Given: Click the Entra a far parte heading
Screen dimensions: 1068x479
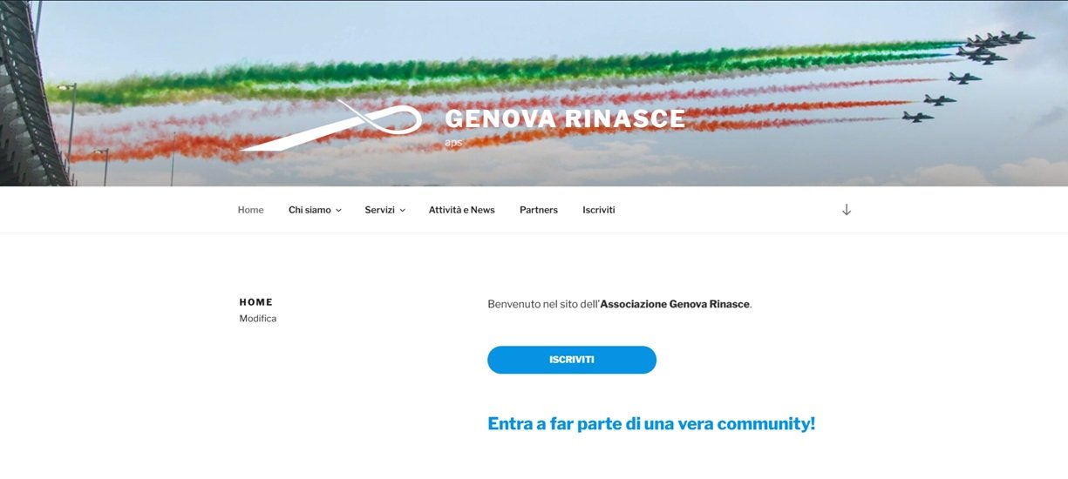Looking at the screenshot, I should pyautogui.click(x=651, y=424).
